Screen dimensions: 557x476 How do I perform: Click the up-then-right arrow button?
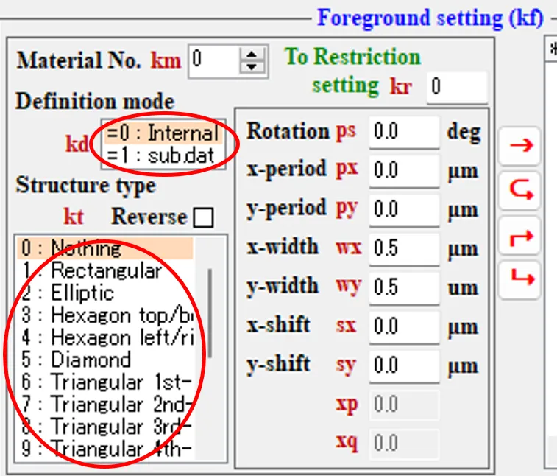[519, 236]
